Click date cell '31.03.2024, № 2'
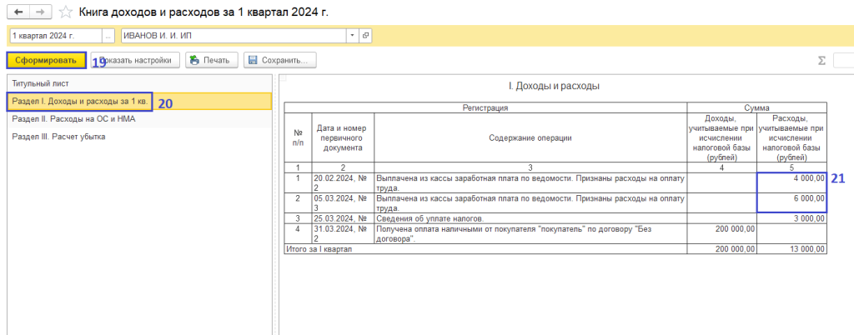The height and width of the screenshot is (335, 854). pyautogui.click(x=343, y=233)
